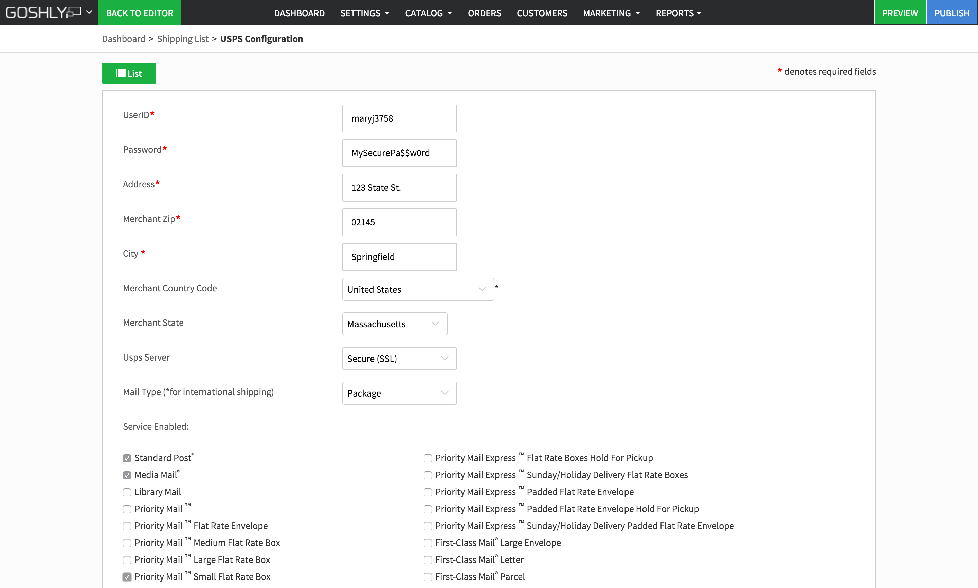Viewport: 978px width, 588px height.
Task: Open the dropdown arrow beside Goshly logo
Action: pos(89,12)
